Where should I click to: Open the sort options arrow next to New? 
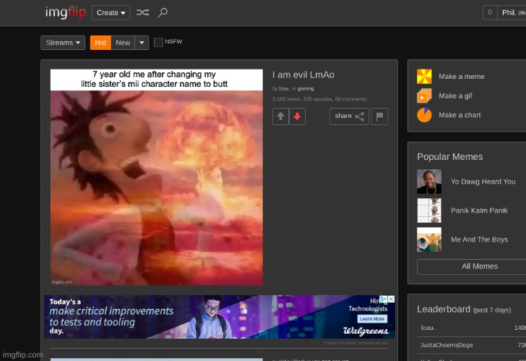coord(142,43)
